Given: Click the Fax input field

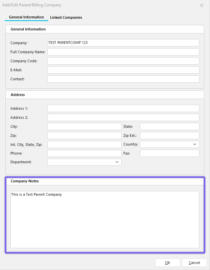Looking at the screenshot, I should coord(169,153).
